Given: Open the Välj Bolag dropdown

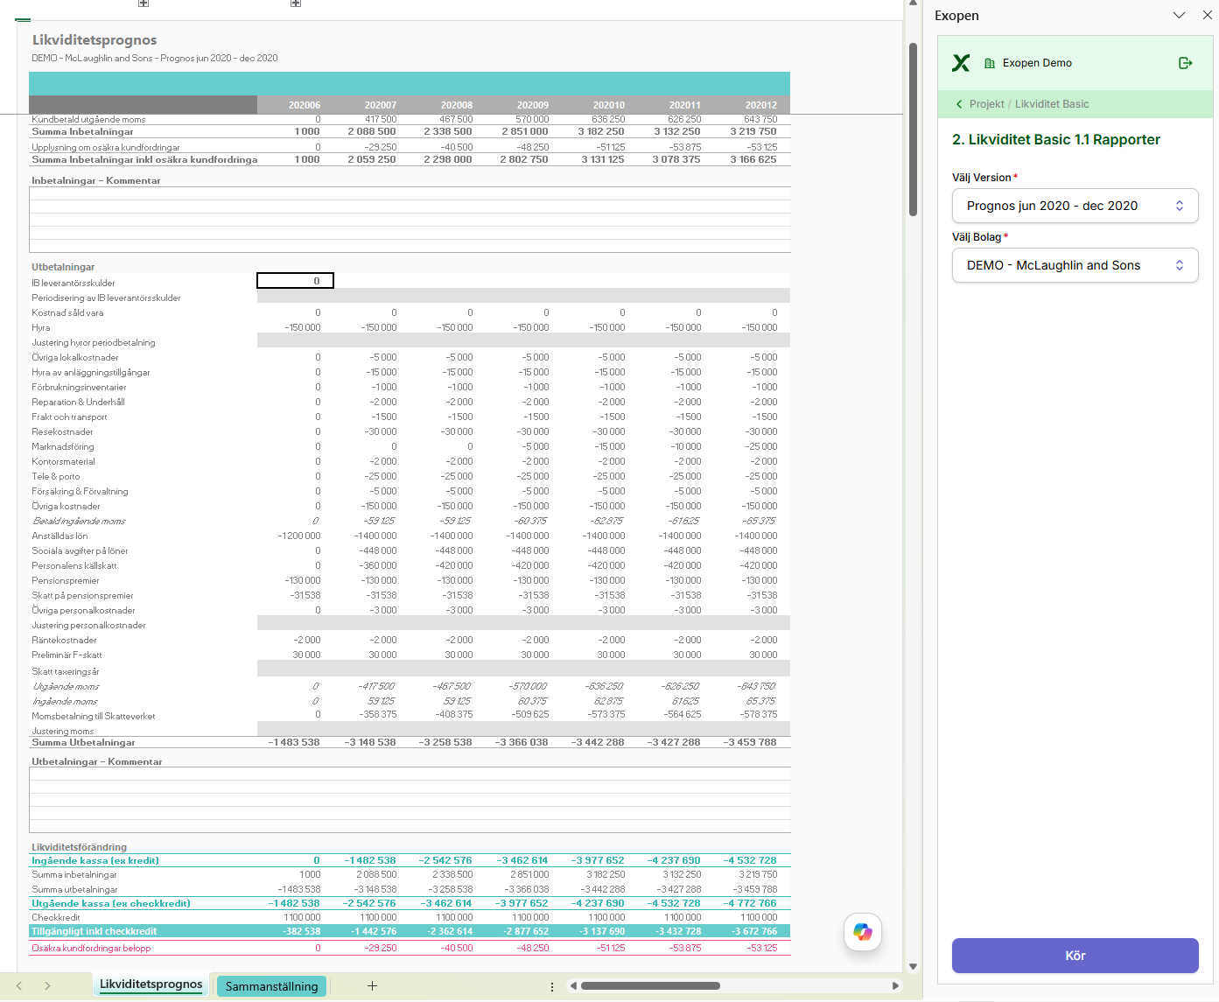Looking at the screenshot, I should tap(1075, 265).
